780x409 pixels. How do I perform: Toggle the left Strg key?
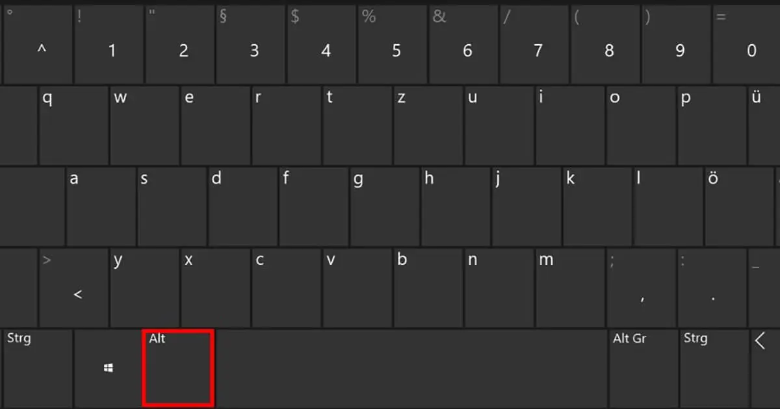[x=37, y=368]
